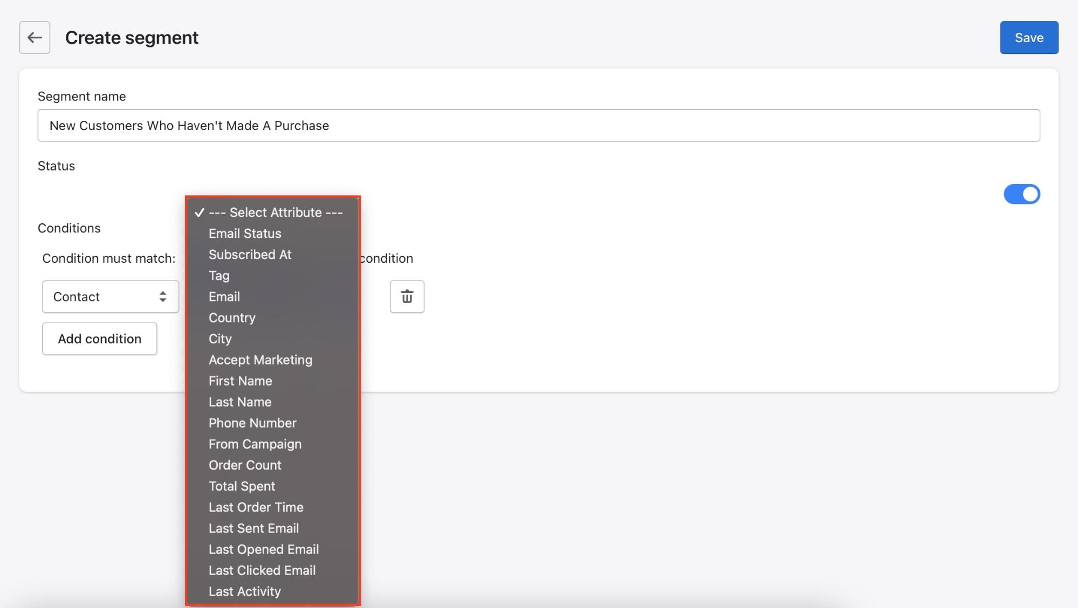Save the new segment
Viewport: 1078px width, 608px height.
(x=1029, y=37)
